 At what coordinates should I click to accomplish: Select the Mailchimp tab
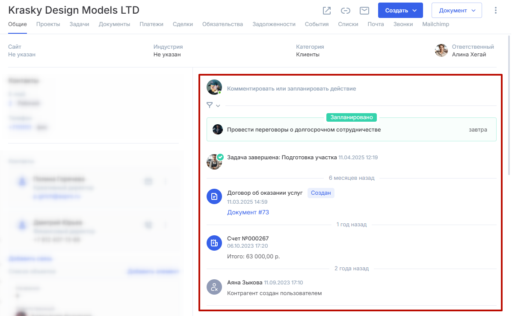pos(435,24)
